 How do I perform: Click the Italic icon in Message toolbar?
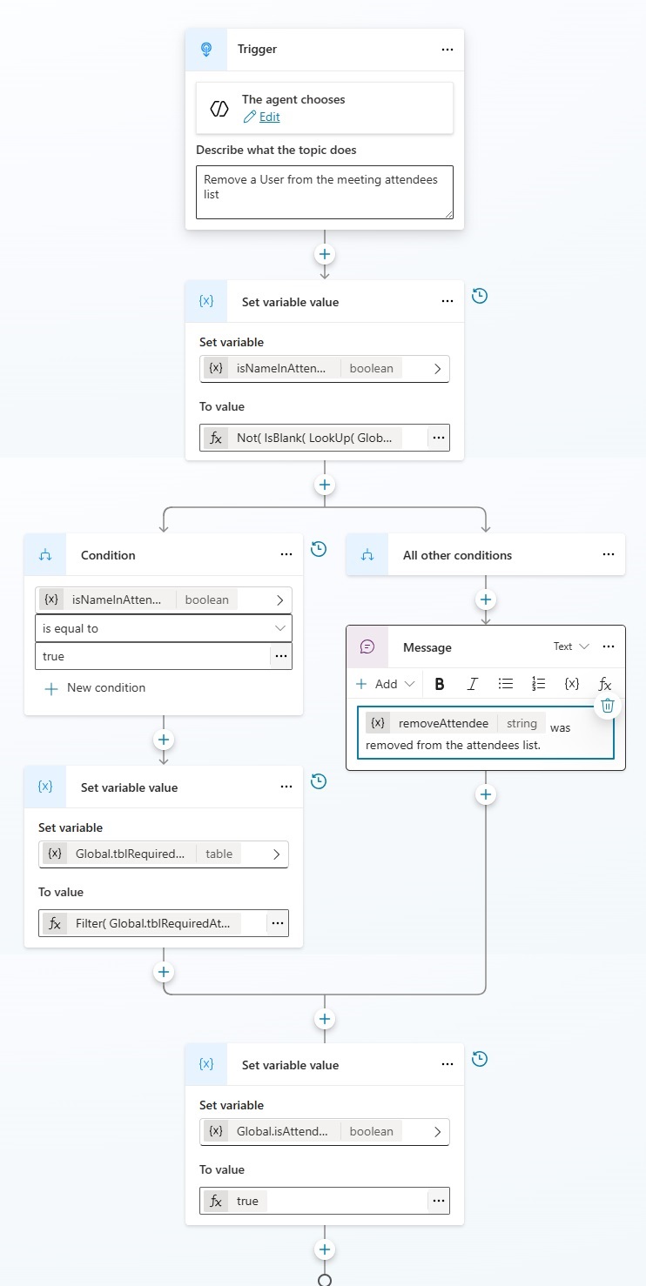click(473, 684)
